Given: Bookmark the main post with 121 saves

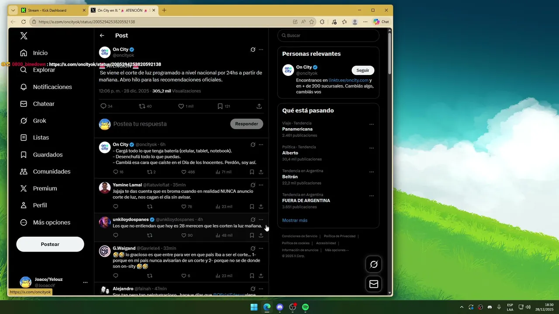Looking at the screenshot, I should click(221, 106).
